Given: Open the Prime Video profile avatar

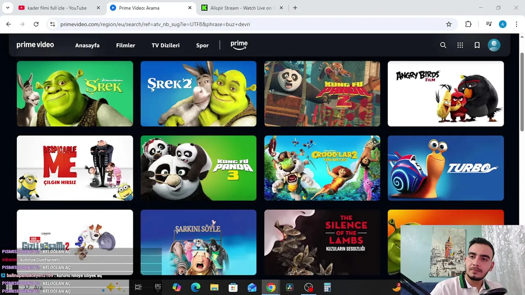Looking at the screenshot, I should [494, 45].
